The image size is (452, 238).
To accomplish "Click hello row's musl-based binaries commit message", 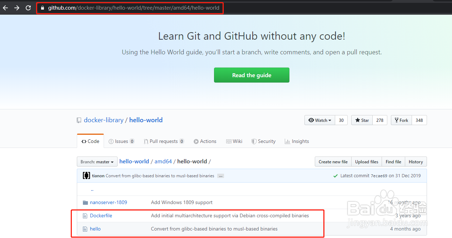I will click(x=214, y=229).
